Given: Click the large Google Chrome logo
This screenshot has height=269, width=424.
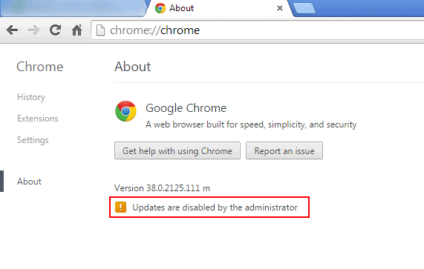Looking at the screenshot, I should tap(125, 111).
